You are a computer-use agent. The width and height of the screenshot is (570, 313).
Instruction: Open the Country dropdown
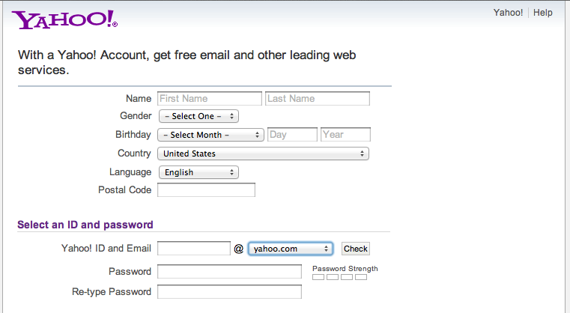click(263, 154)
